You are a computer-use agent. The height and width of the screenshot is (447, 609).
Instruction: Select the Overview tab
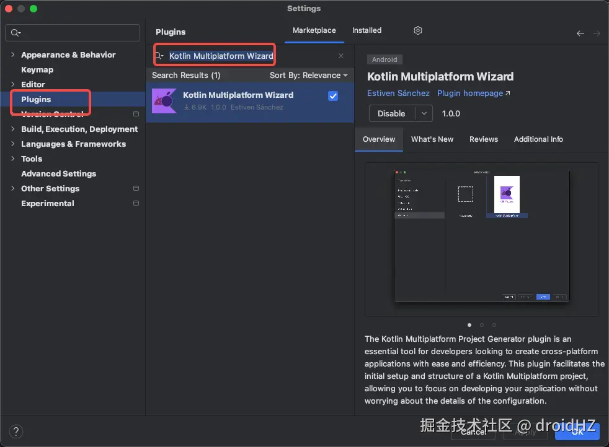pyautogui.click(x=379, y=139)
